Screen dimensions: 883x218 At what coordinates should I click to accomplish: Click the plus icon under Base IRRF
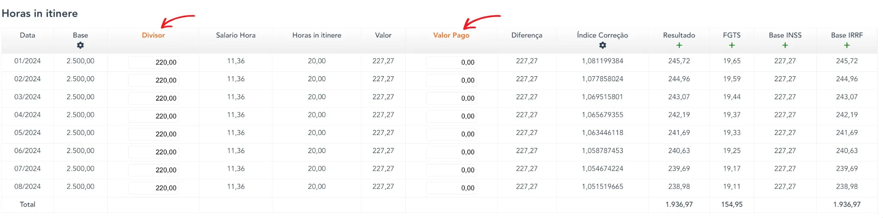[x=847, y=45]
